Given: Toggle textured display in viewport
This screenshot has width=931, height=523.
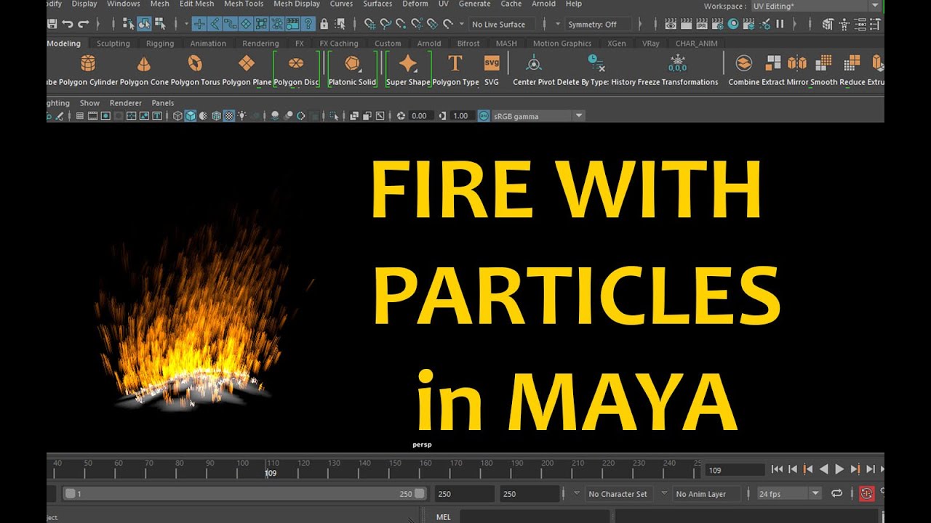Looking at the screenshot, I should tap(228, 115).
